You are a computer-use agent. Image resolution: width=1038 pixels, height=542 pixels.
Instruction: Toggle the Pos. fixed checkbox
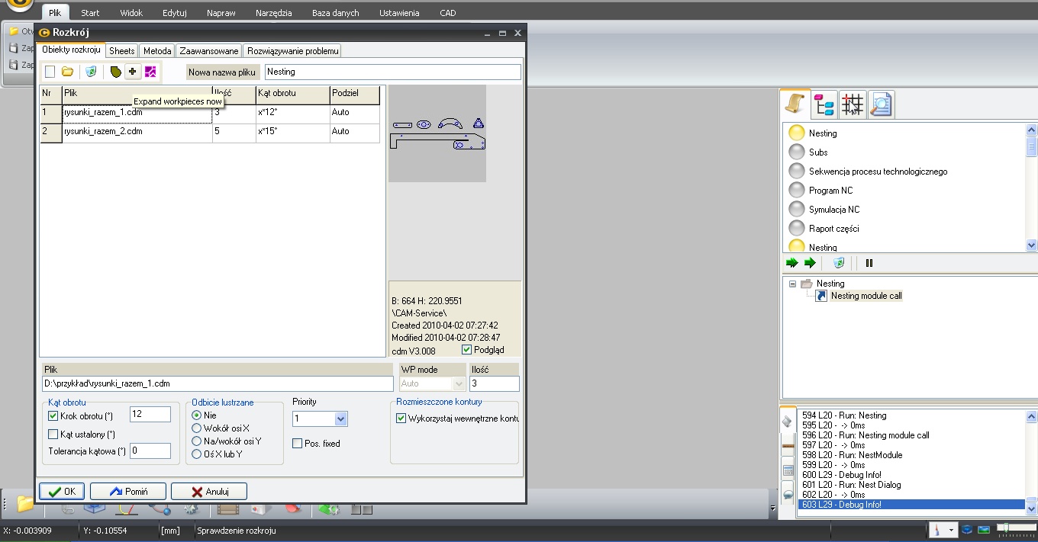coord(298,444)
